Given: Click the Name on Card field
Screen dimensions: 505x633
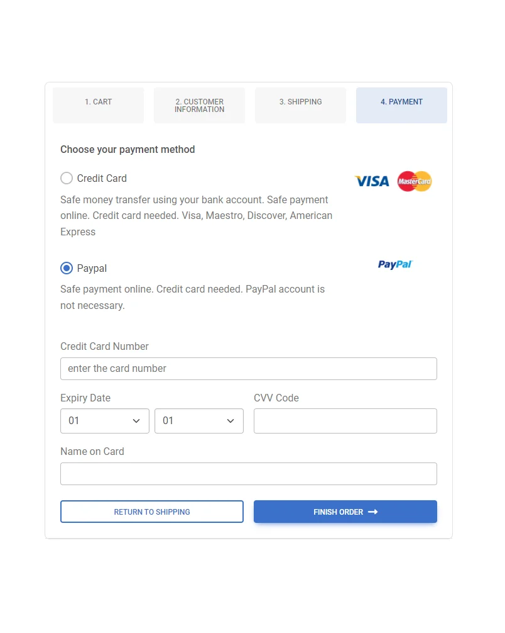Looking at the screenshot, I should [x=249, y=474].
